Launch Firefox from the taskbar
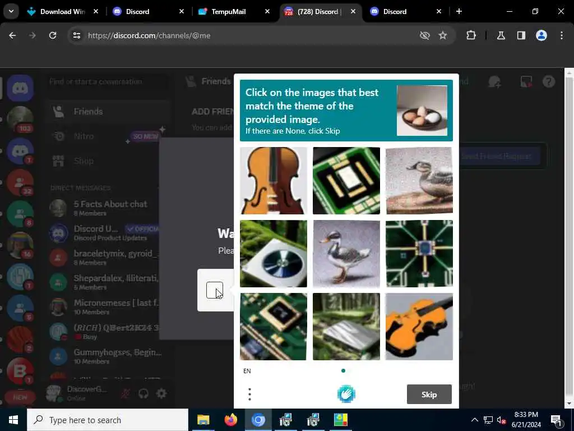Viewport: 574px width, 431px height. (x=230, y=420)
